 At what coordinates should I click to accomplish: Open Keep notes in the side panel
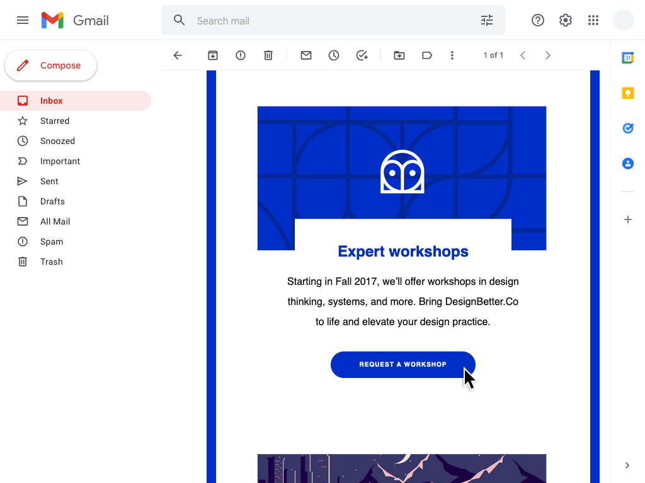click(x=627, y=92)
